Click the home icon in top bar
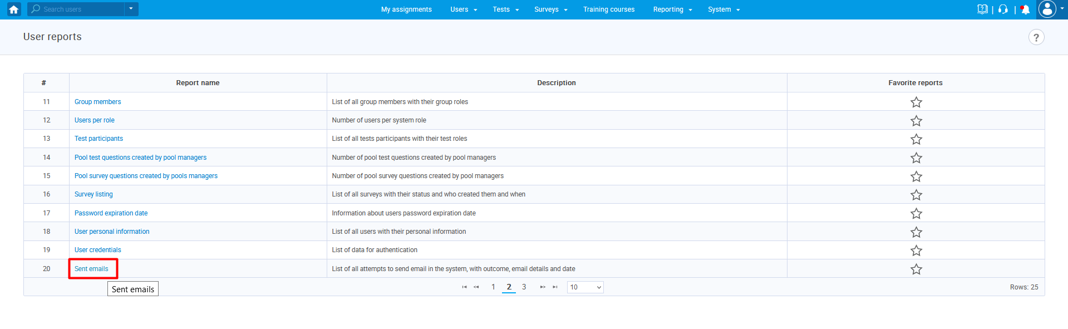1068x329 pixels. pos(14,9)
